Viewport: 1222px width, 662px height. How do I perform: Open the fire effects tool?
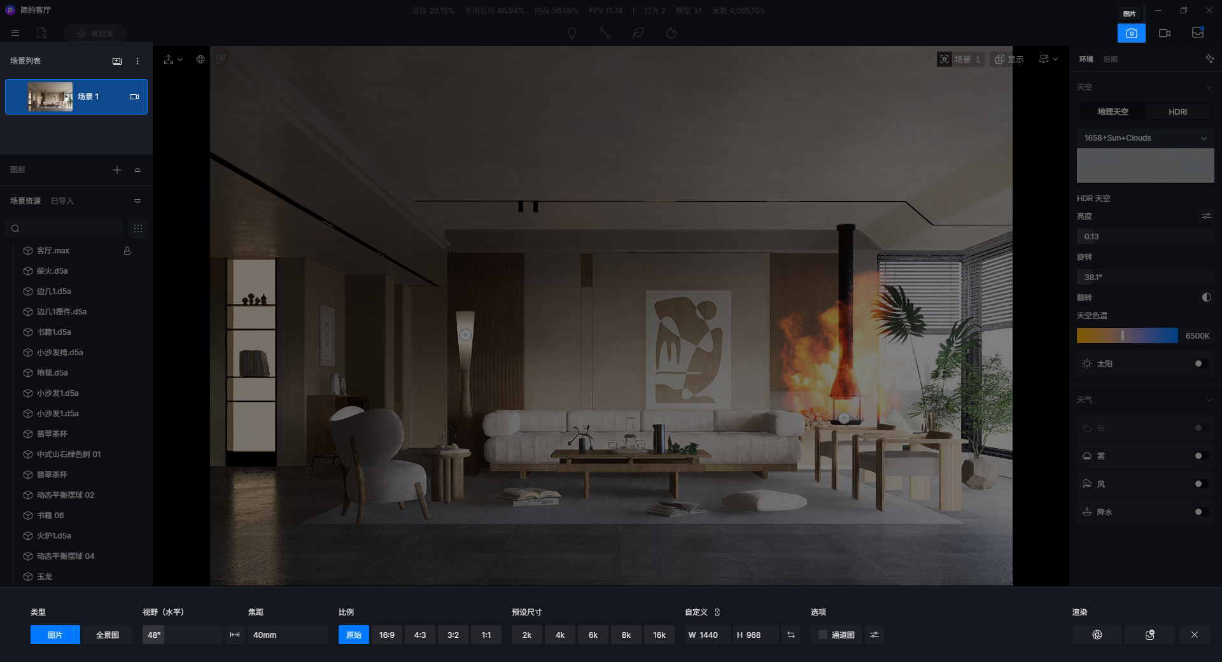pos(671,33)
